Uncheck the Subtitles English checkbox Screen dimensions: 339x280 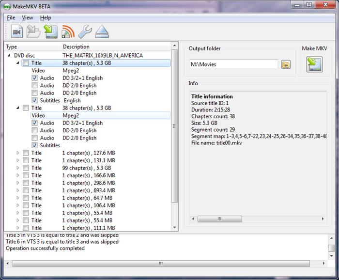click(x=34, y=101)
